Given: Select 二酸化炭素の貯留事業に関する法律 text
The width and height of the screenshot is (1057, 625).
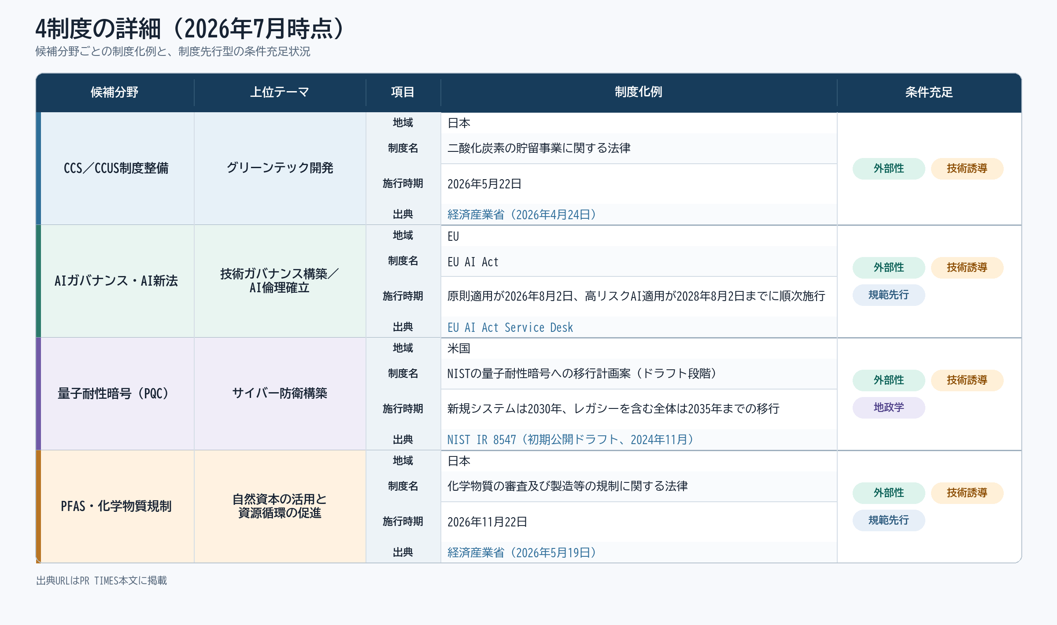Looking at the screenshot, I should 539,148.
